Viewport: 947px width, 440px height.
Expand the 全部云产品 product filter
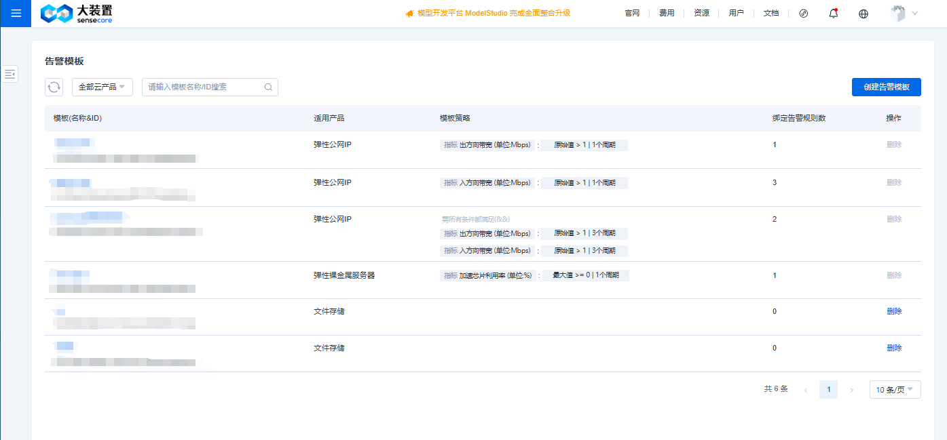[x=102, y=87]
